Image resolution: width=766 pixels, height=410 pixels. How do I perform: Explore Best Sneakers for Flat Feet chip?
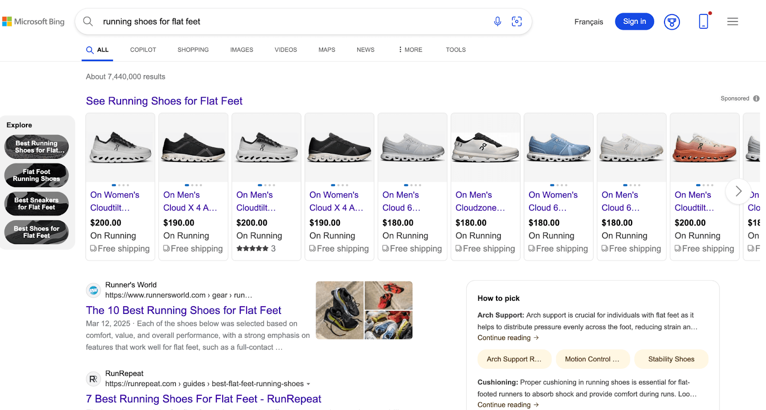click(x=37, y=204)
